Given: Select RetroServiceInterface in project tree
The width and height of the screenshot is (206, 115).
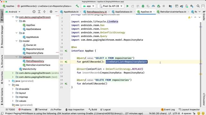Looking at the screenshot, I should 36,65.
